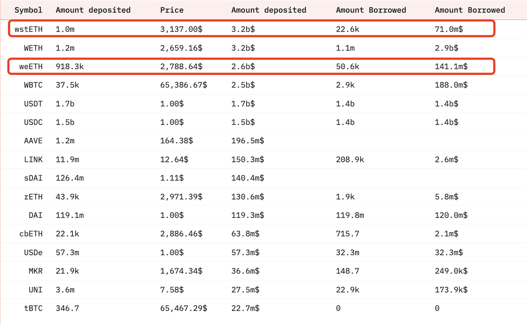Viewport: 527px width, 325px height.
Task: Select the 196.5m$ deposited value
Action: pos(248,140)
